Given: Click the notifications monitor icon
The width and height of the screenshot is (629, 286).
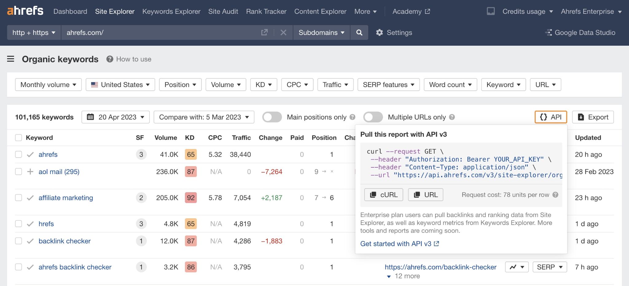Looking at the screenshot, I should click(x=490, y=11).
